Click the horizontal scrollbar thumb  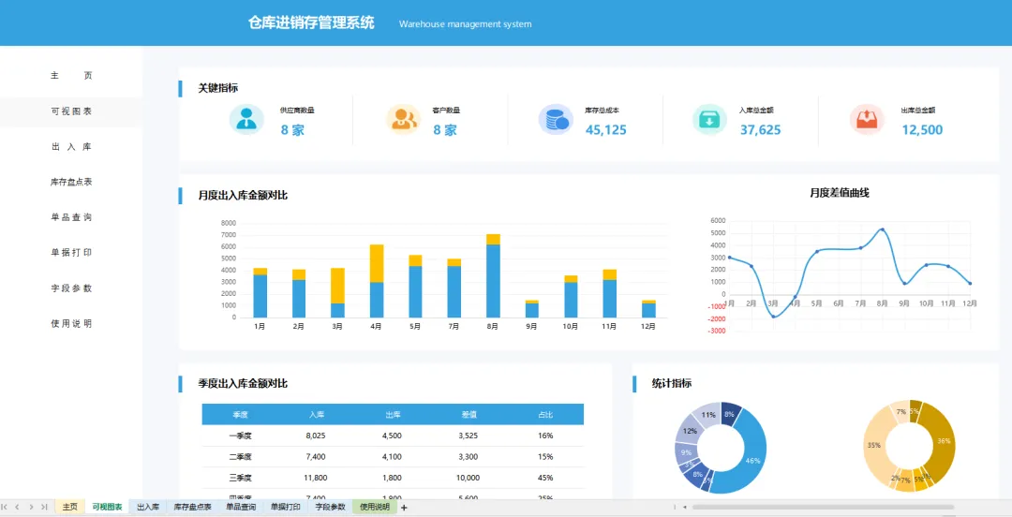(x=823, y=508)
